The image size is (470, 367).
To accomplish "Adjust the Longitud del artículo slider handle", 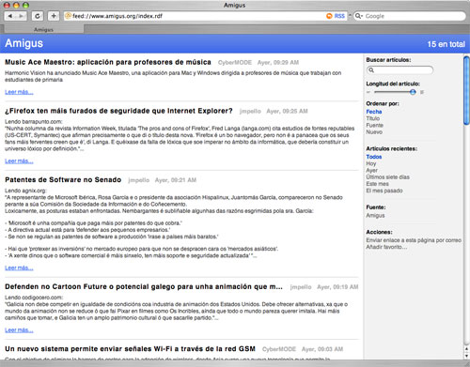I will pyautogui.click(x=413, y=92).
